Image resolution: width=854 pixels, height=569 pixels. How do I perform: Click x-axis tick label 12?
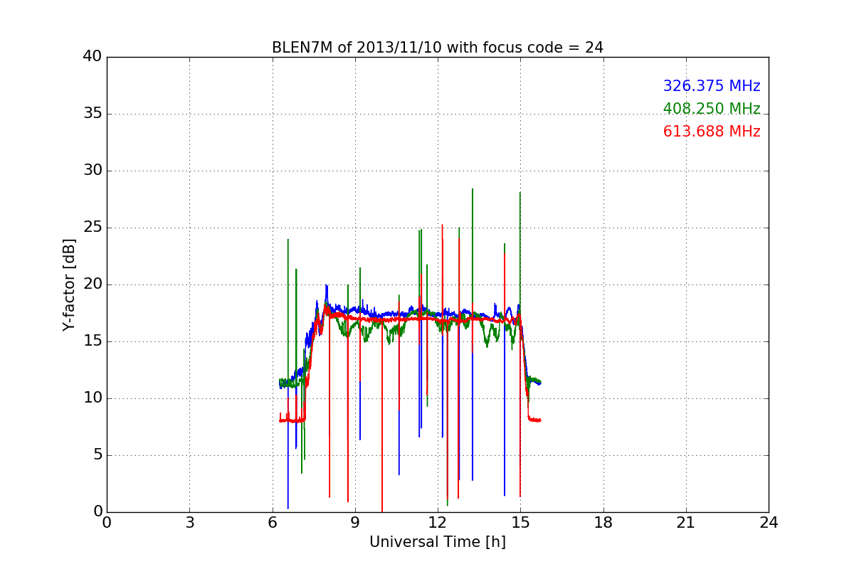(x=438, y=522)
